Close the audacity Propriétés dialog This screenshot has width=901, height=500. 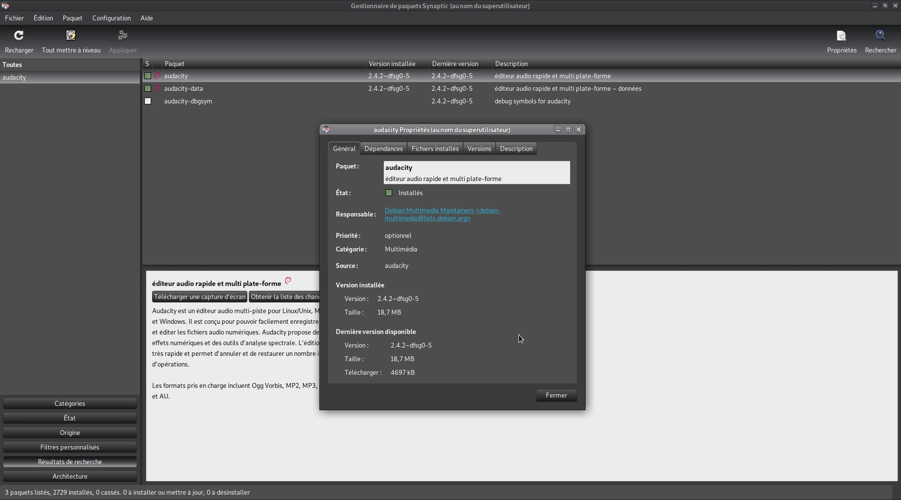(578, 129)
